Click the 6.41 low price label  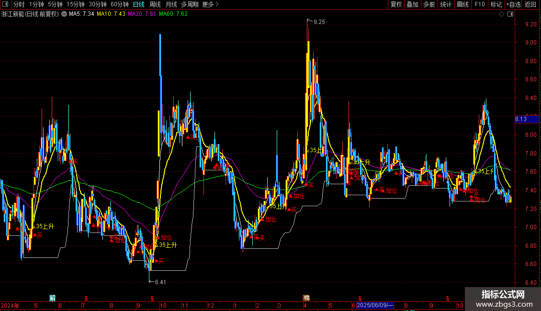click(160, 282)
